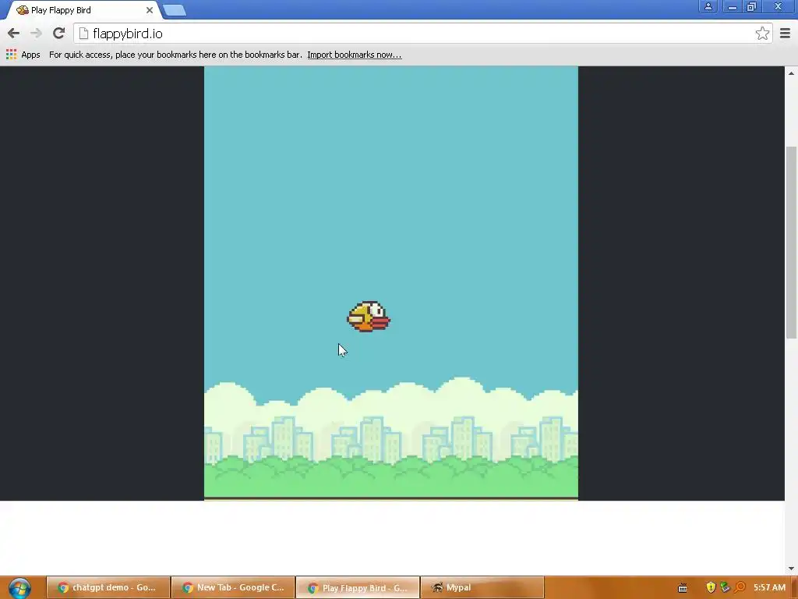
Task: Click the Chrome user profile icon
Action: (708, 6)
